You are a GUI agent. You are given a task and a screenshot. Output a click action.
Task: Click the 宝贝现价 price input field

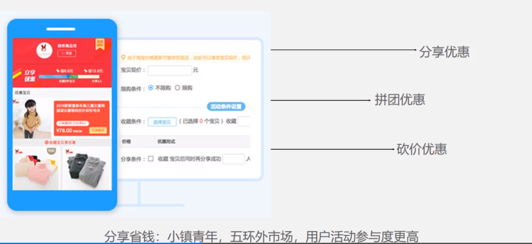[x=170, y=70]
